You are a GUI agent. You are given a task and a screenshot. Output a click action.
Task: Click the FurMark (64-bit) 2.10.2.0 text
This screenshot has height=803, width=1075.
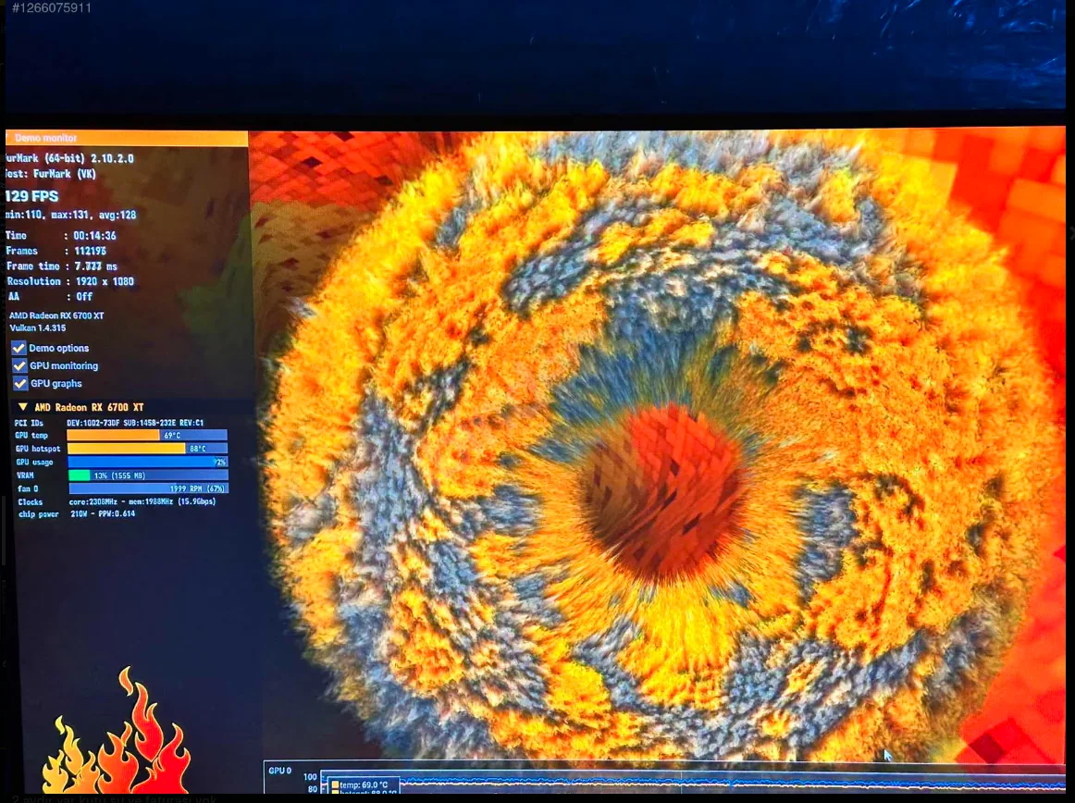pyautogui.click(x=68, y=158)
